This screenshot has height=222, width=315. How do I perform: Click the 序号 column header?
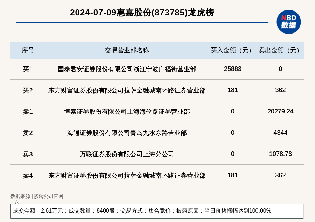(28, 50)
